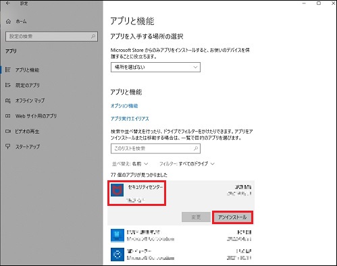Select the セキュリティセンター app icon
Image resolution: width=337 pixels, height=266 pixels.
click(117, 190)
